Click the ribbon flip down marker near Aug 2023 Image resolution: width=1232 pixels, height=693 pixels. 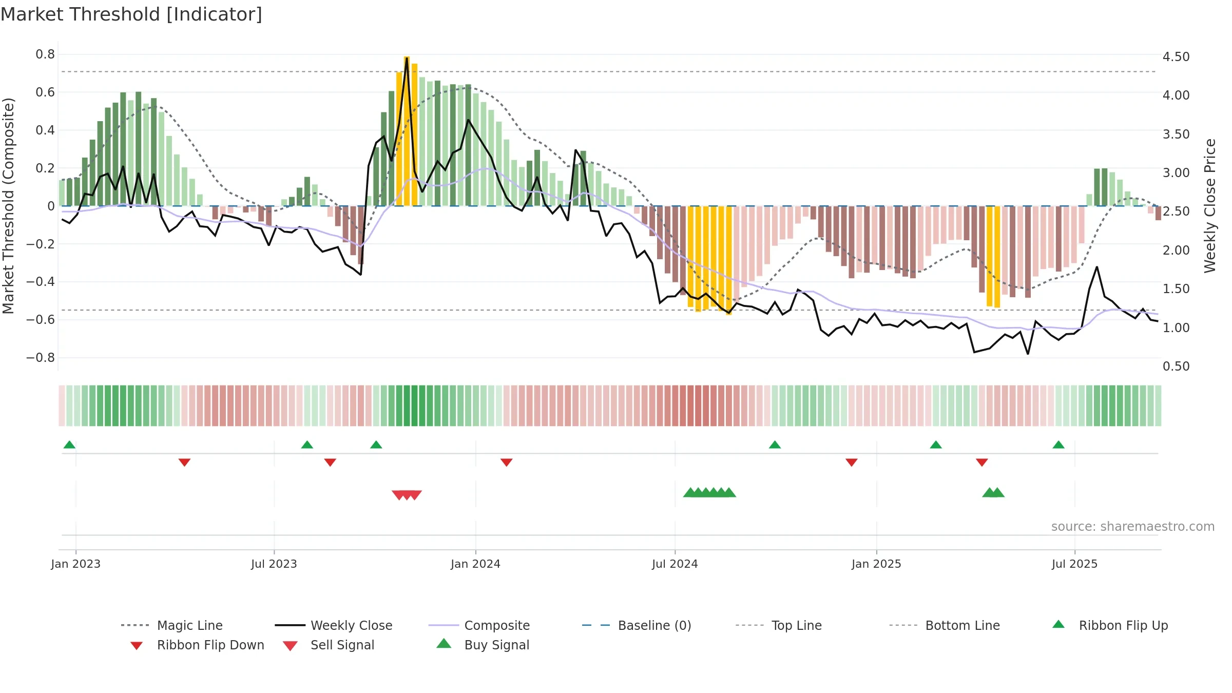tap(330, 463)
